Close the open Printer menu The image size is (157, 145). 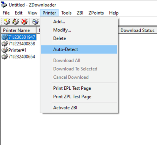49,13
